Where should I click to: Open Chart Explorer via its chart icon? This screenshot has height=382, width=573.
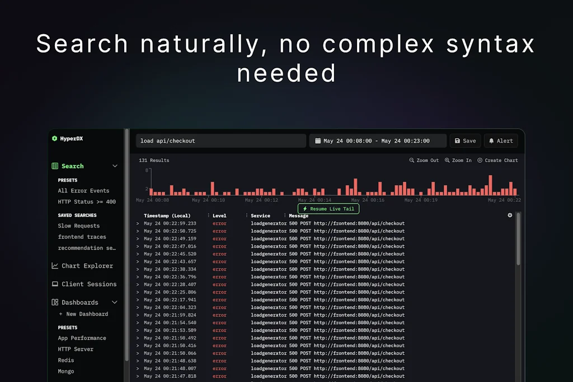[56, 266]
